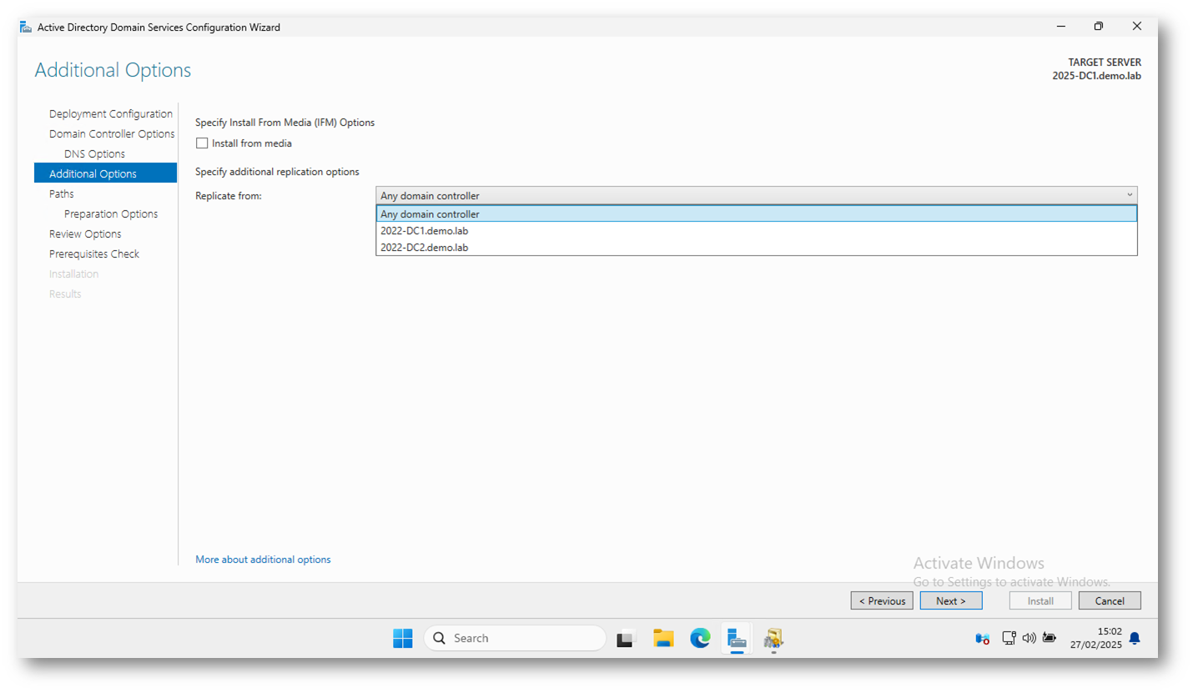Open the Windows Start menu
The height and width of the screenshot is (693, 1193).
point(403,639)
